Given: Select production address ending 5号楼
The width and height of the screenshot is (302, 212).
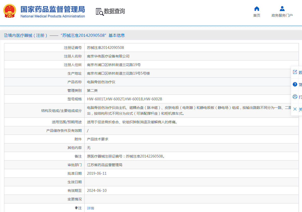Looking at the screenshot, I should coord(118,73).
